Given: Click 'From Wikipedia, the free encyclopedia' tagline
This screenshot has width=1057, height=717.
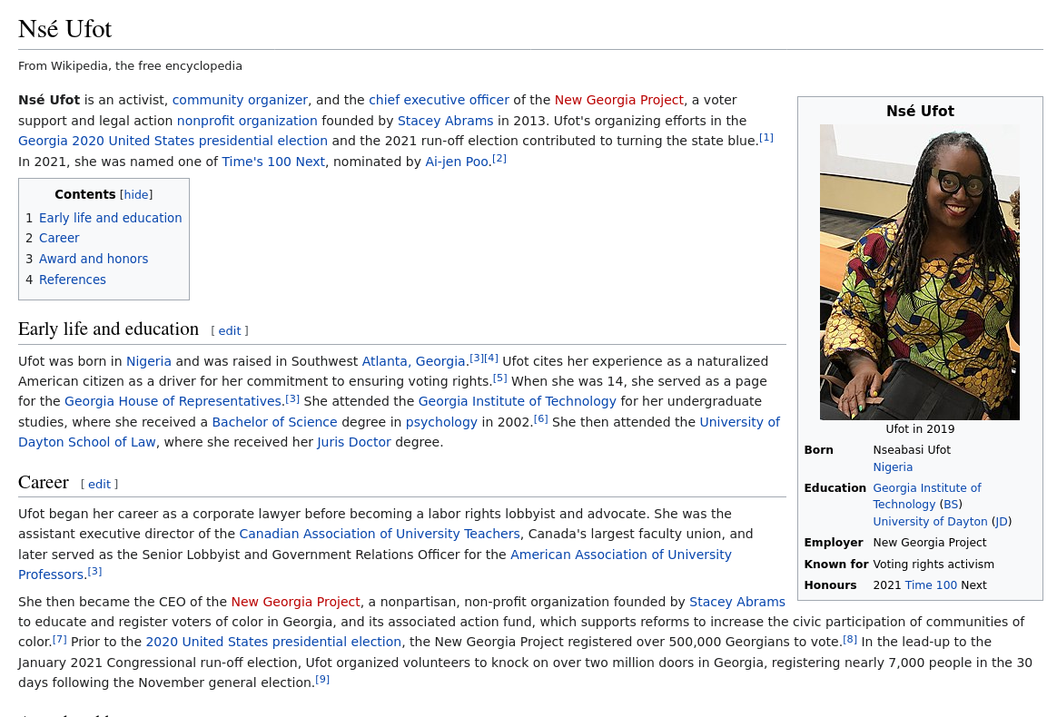Looking at the screenshot, I should click(x=130, y=66).
